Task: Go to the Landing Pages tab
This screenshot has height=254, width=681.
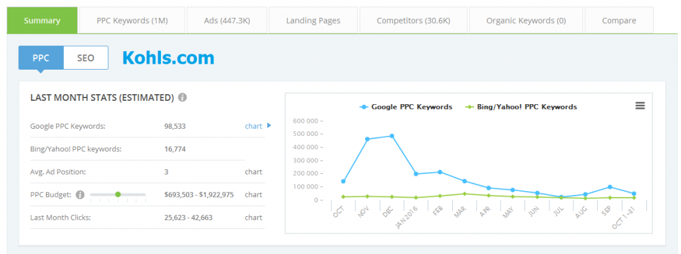Action: [313, 21]
